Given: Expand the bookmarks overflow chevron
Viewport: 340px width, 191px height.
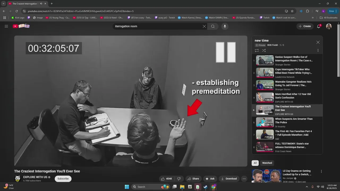Looking at the screenshot, I should (x=313, y=18).
